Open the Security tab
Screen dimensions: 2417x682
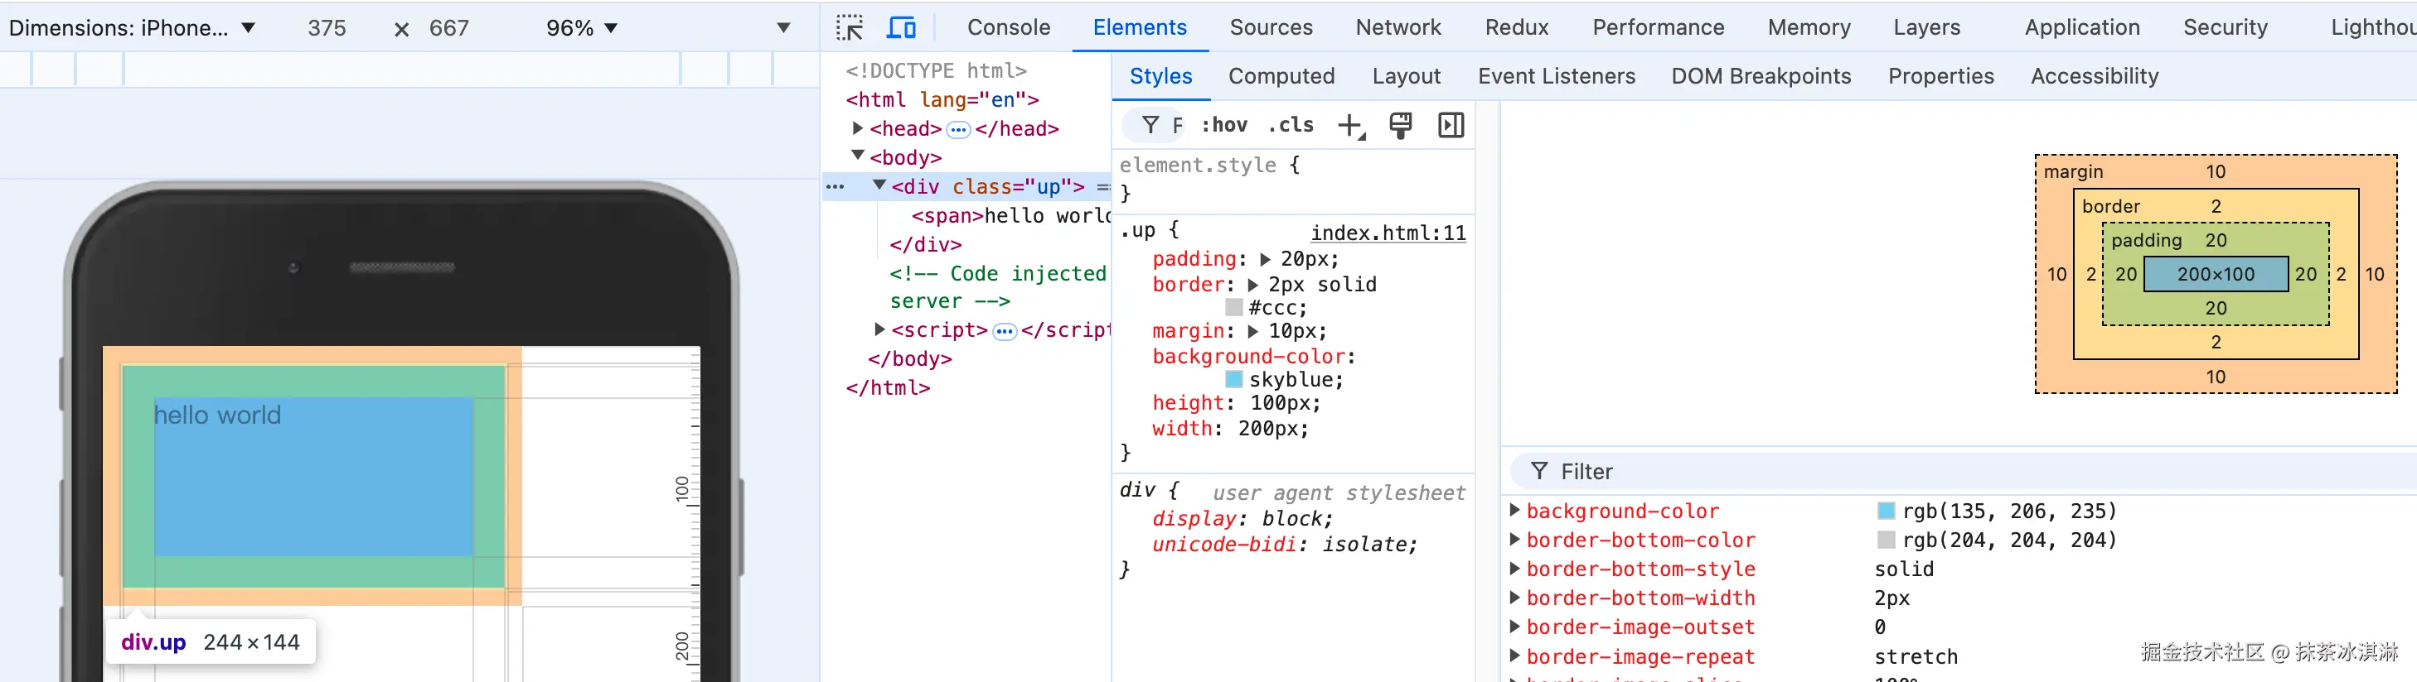point(2225,27)
